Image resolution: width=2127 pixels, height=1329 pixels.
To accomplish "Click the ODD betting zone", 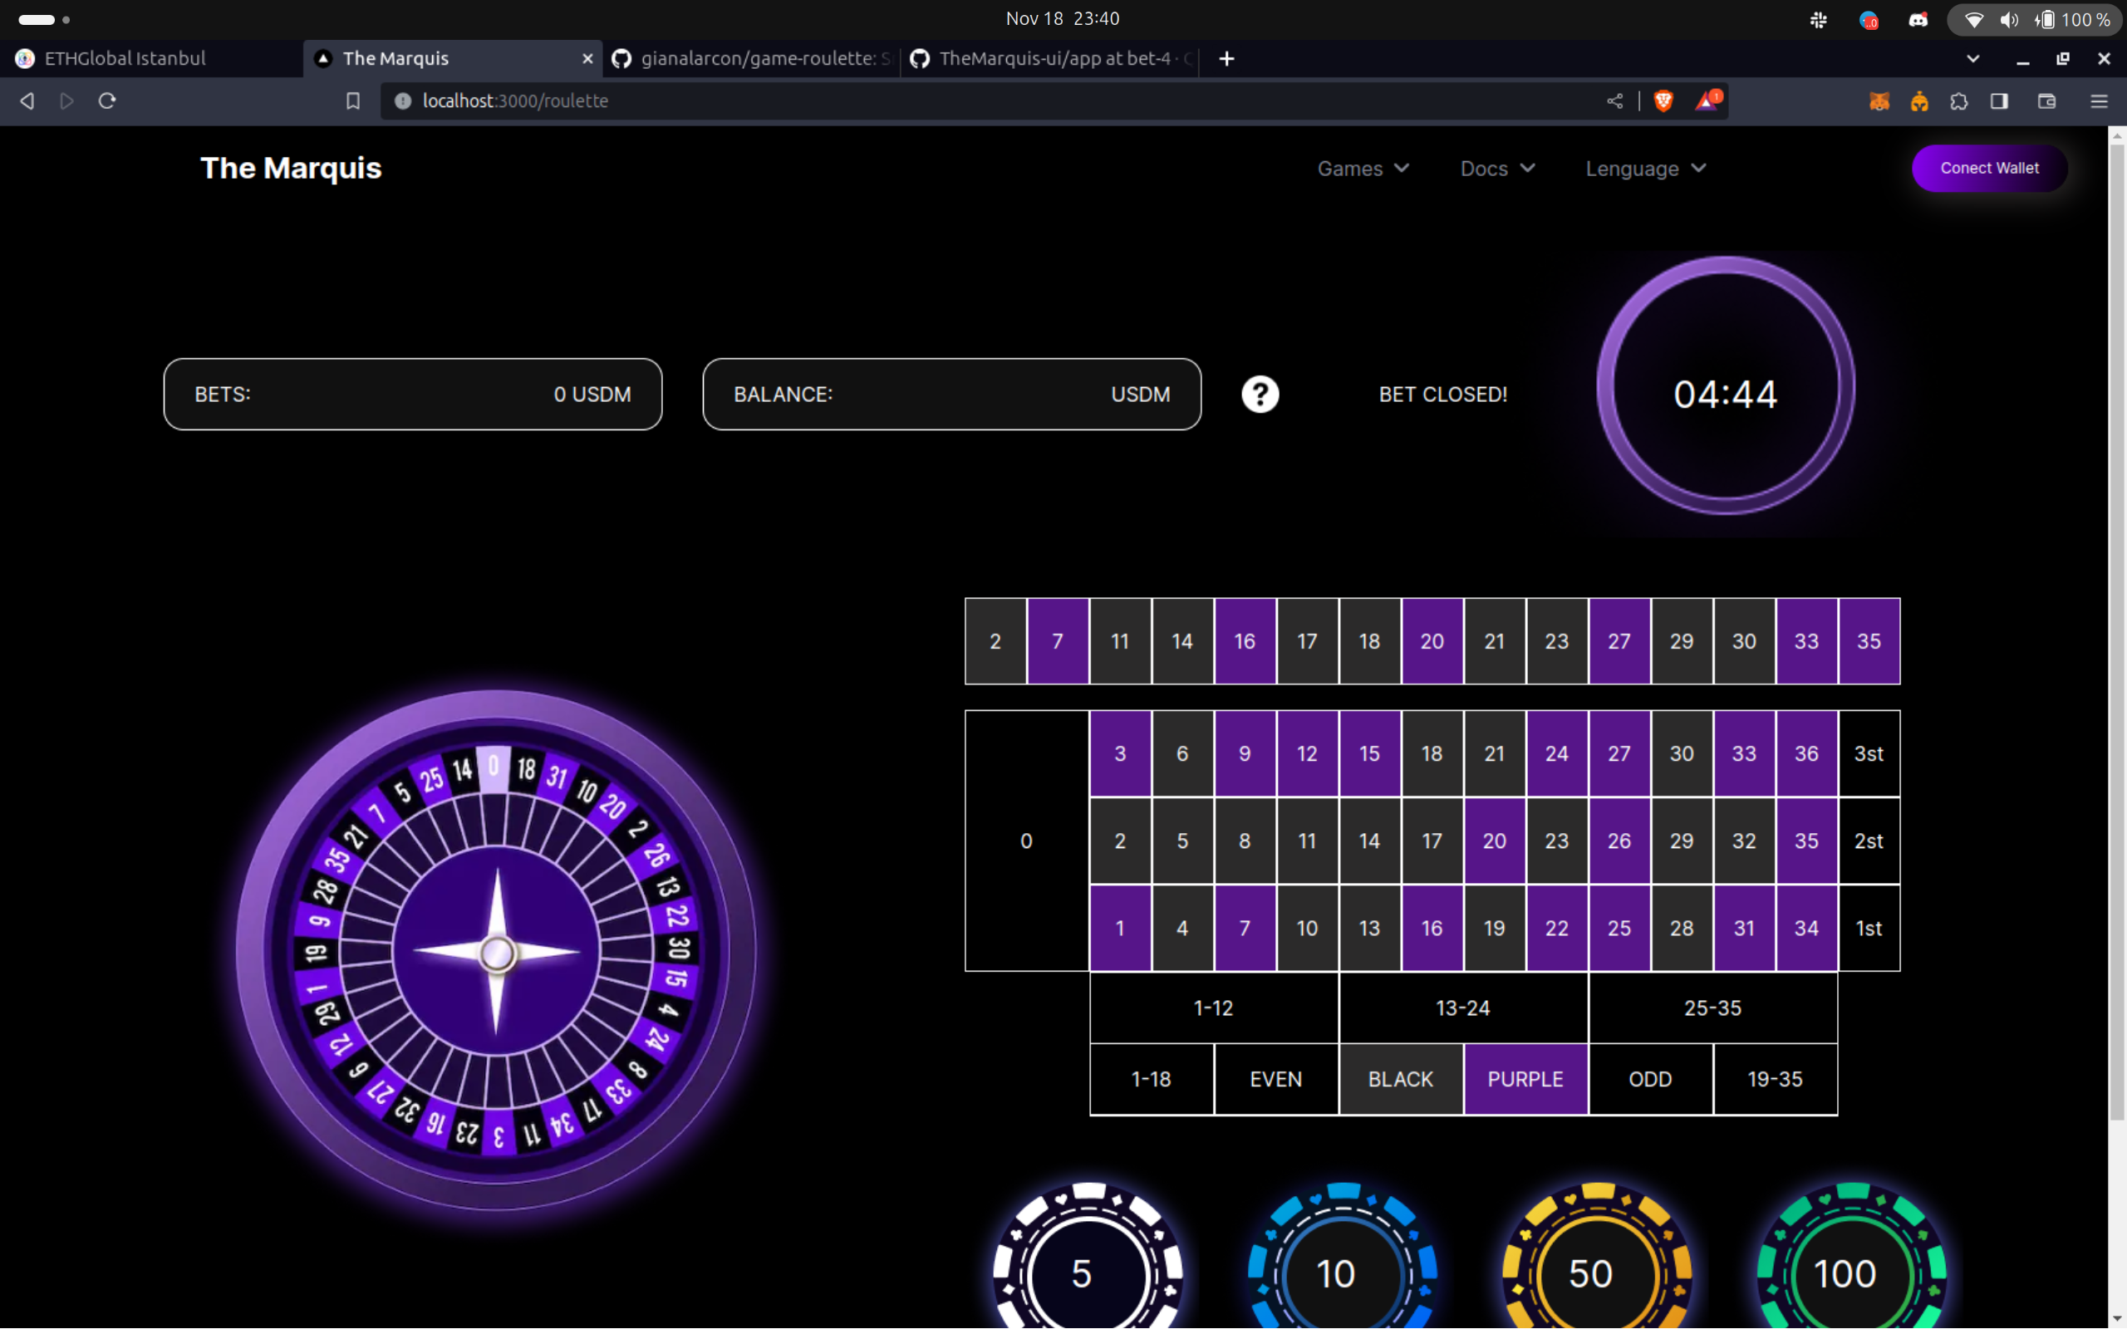I will click(x=1649, y=1078).
